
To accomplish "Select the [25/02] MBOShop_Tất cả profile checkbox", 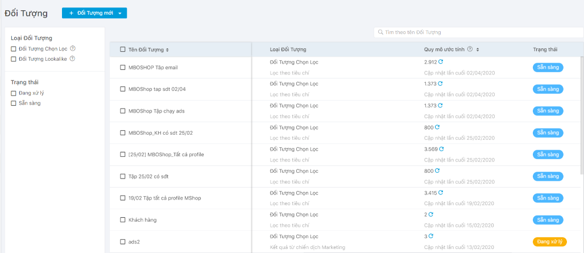I will (122, 154).
